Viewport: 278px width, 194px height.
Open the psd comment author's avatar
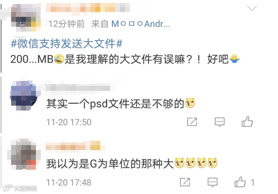(x=24, y=96)
